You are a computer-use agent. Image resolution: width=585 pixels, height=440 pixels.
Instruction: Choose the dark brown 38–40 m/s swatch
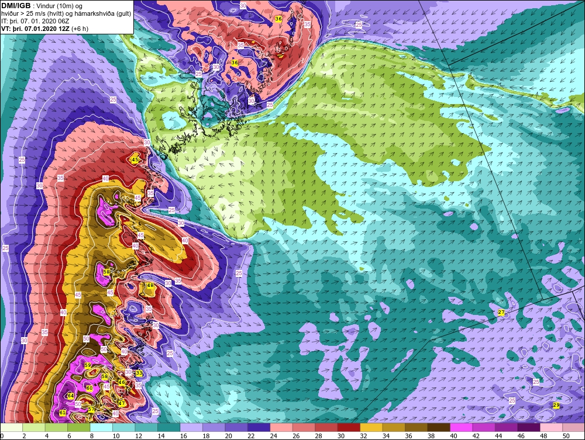(x=439, y=427)
